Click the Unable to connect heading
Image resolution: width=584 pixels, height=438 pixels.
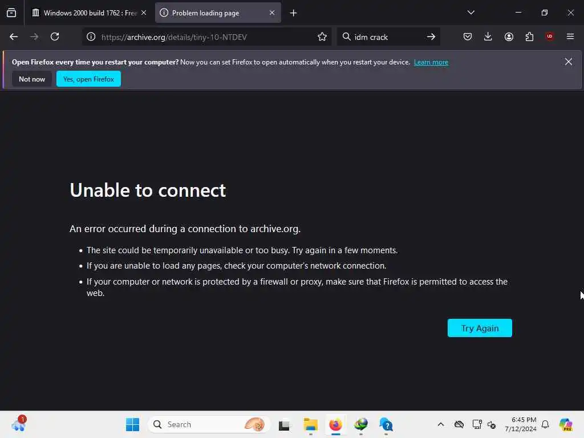(148, 190)
